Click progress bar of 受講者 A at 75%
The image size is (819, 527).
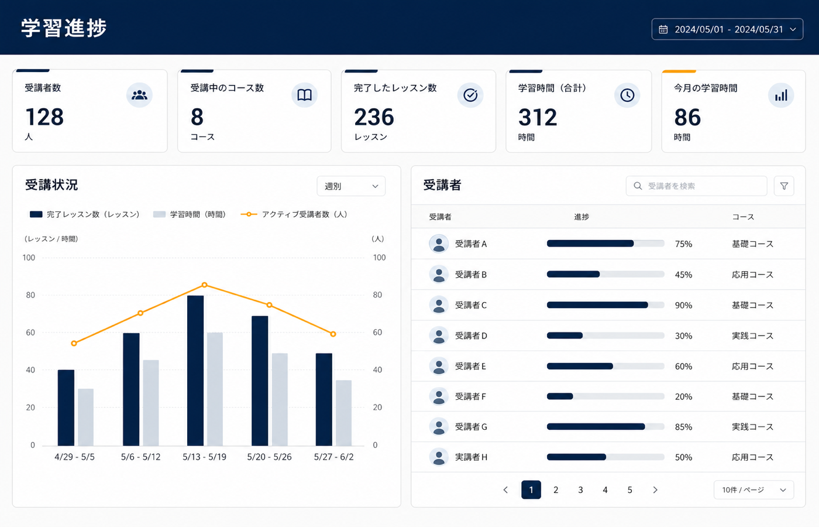[x=605, y=244]
